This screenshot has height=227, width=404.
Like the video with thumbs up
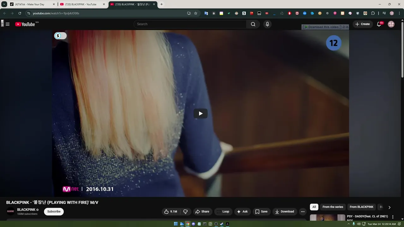170,212
